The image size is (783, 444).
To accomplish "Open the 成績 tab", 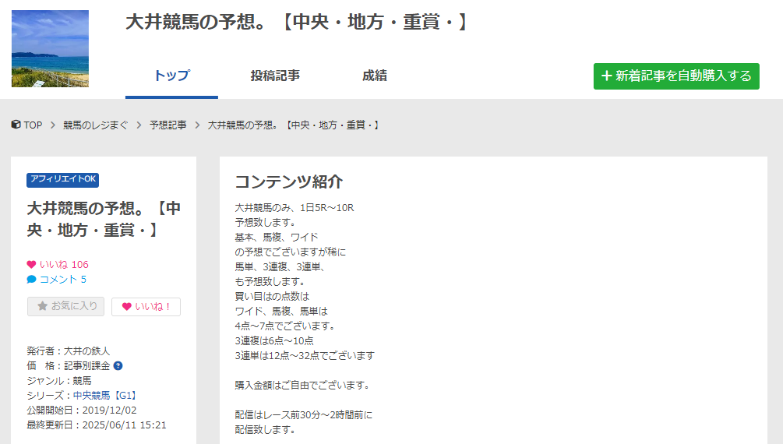I will click(375, 76).
